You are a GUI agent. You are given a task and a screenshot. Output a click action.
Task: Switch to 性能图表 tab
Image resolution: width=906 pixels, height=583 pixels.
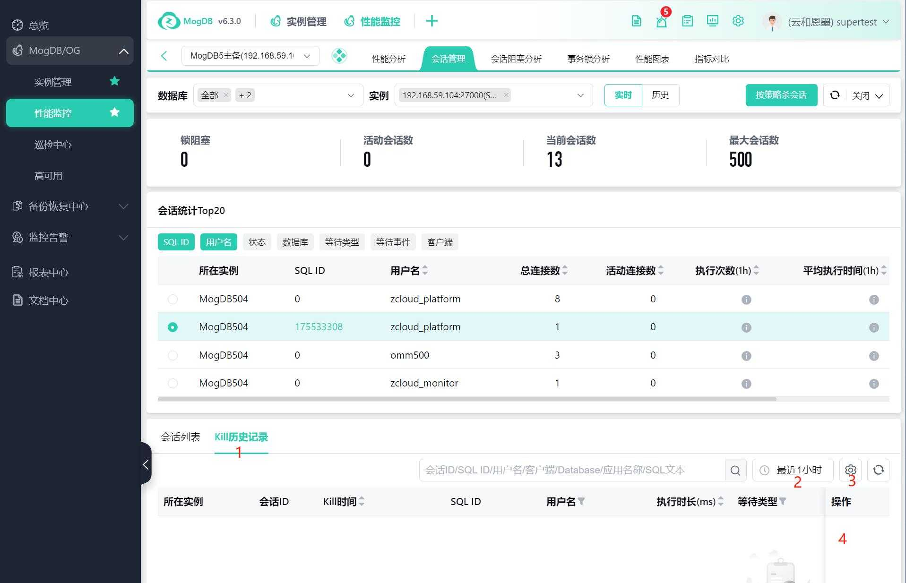click(x=652, y=59)
